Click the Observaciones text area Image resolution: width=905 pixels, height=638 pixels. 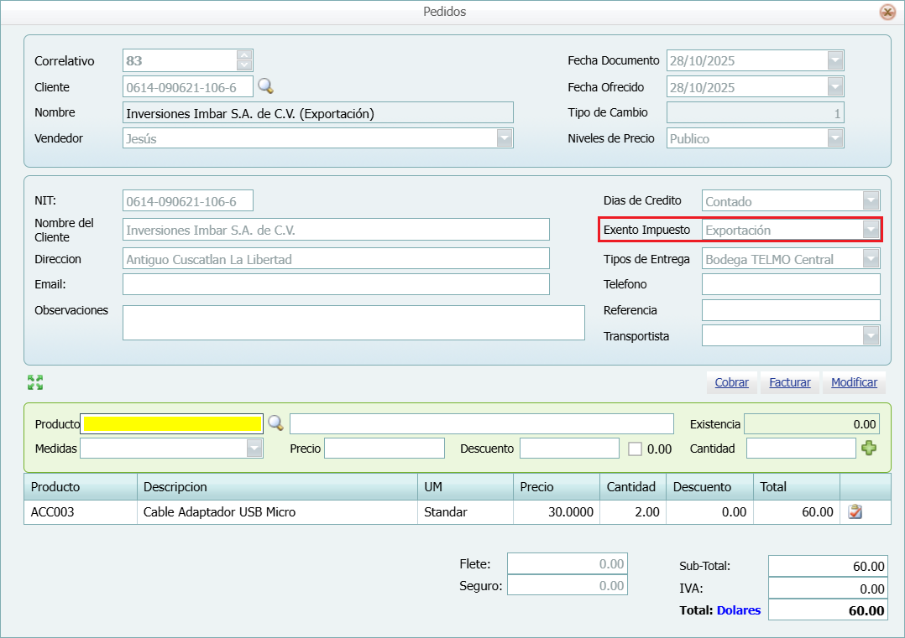[x=353, y=323]
